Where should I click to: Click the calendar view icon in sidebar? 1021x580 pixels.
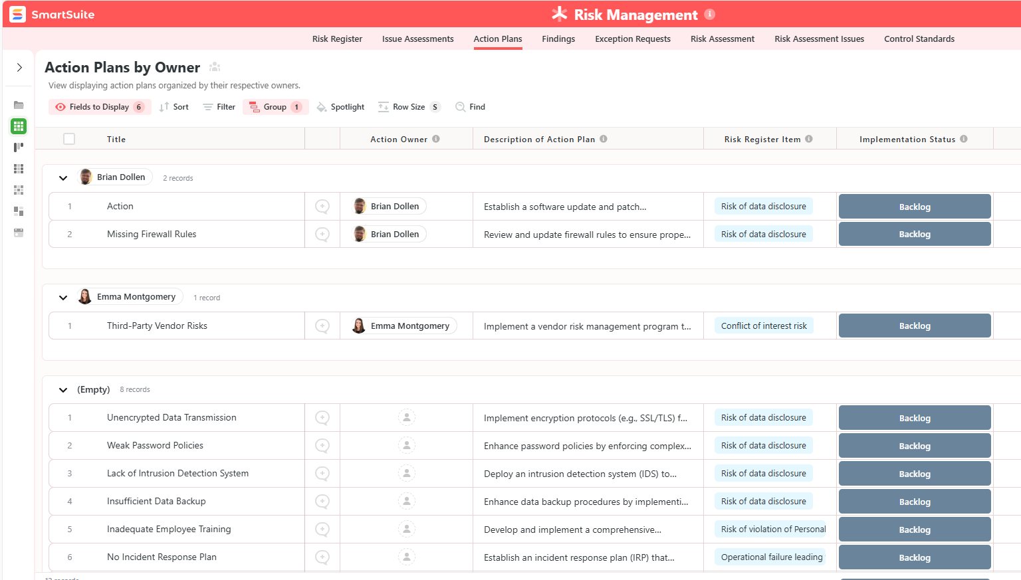pos(19,233)
